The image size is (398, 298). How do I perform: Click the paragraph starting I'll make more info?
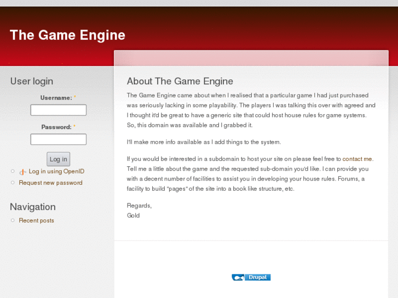[204, 142]
